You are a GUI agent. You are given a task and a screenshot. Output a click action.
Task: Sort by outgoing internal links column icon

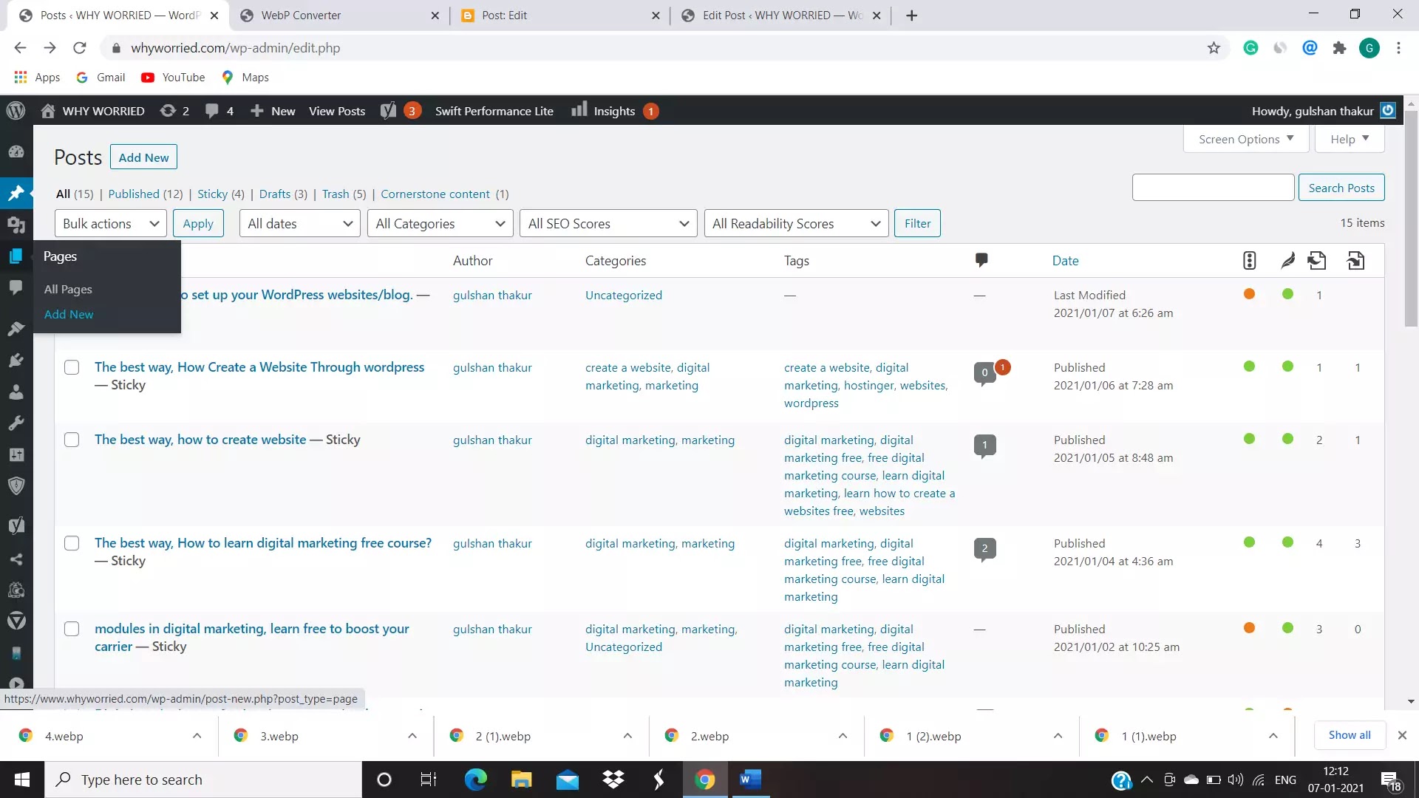point(1317,260)
